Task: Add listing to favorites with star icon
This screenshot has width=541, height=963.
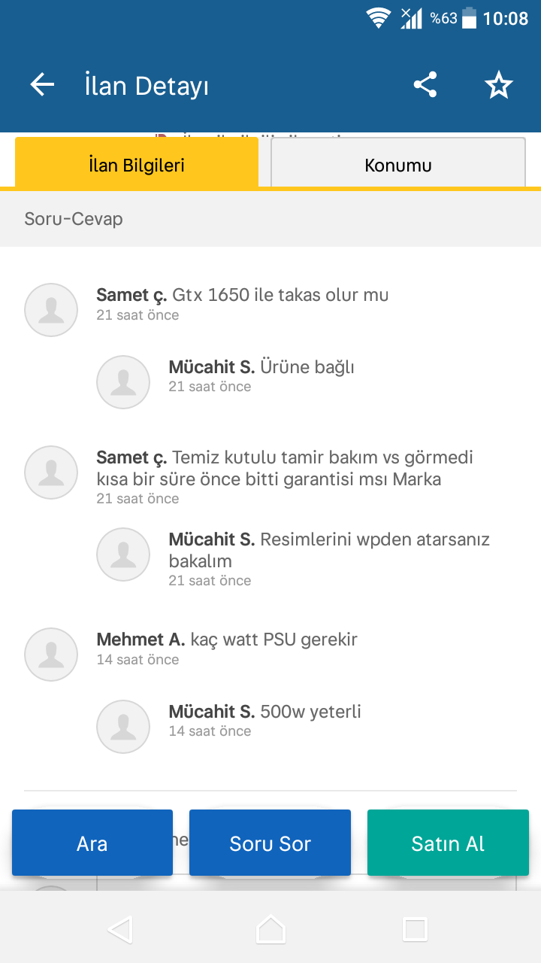Action: click(498, 86)
